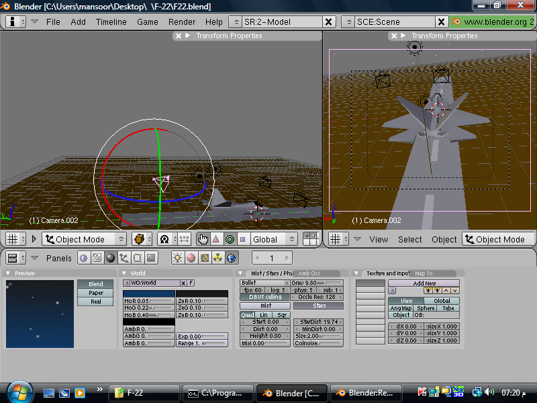Click the WO:World name field
537x403 pixels.
click(155, 283)
